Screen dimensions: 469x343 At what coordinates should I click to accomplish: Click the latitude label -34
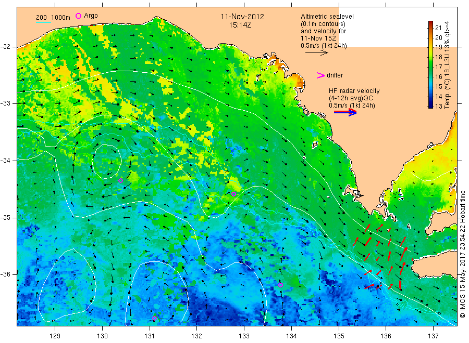click(x=5, y=161)
